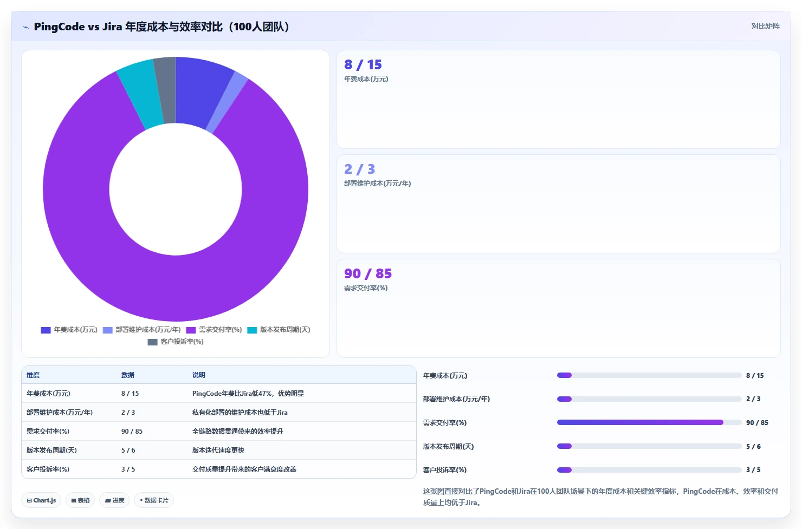Toggle 版本发布周期(天) legend item in chart
The image size is (802, 529).
[x=279, y=330]
